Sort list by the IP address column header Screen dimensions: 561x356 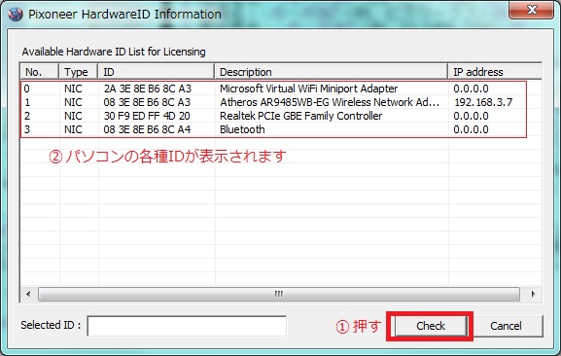pos(495,72)
